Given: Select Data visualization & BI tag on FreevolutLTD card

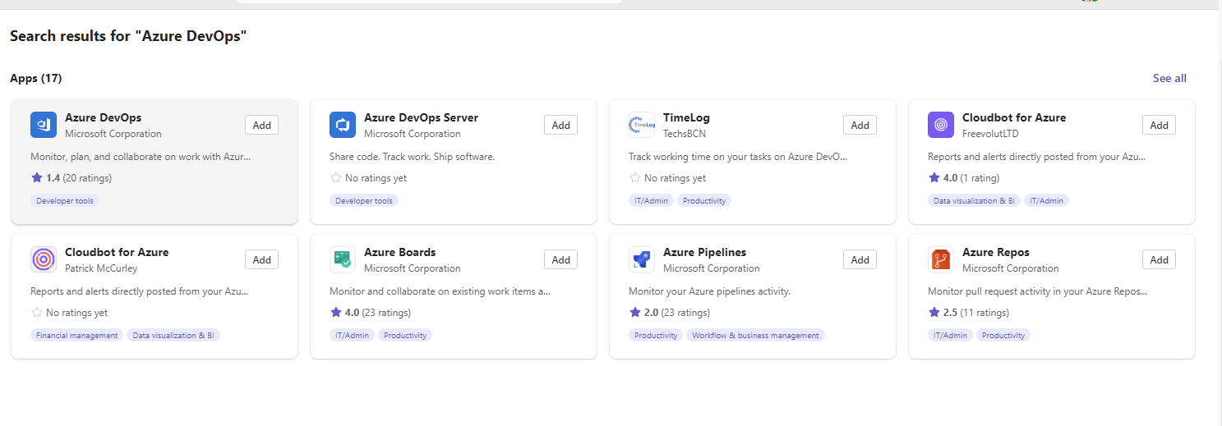Looking at the screenshot, I should [x=974, y=200].
